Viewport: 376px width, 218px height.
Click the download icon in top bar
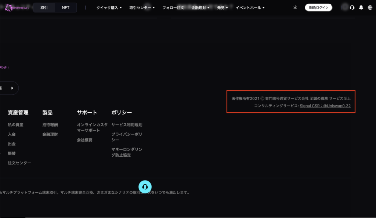point(295,7)
